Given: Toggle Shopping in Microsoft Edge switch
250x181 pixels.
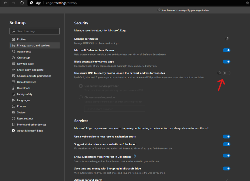Looking at the screenshot, I should pyautogui.click(x=226, y=168).
